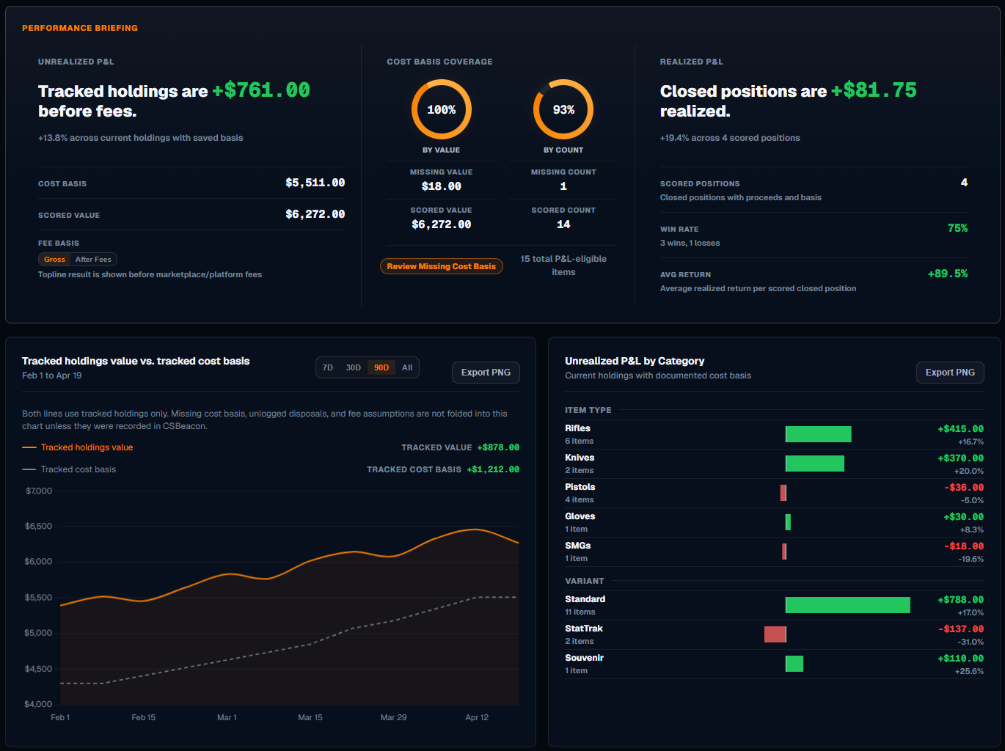Click the scored count value 14
Viewport: 1005px width, 751px height.
point(563,224)
